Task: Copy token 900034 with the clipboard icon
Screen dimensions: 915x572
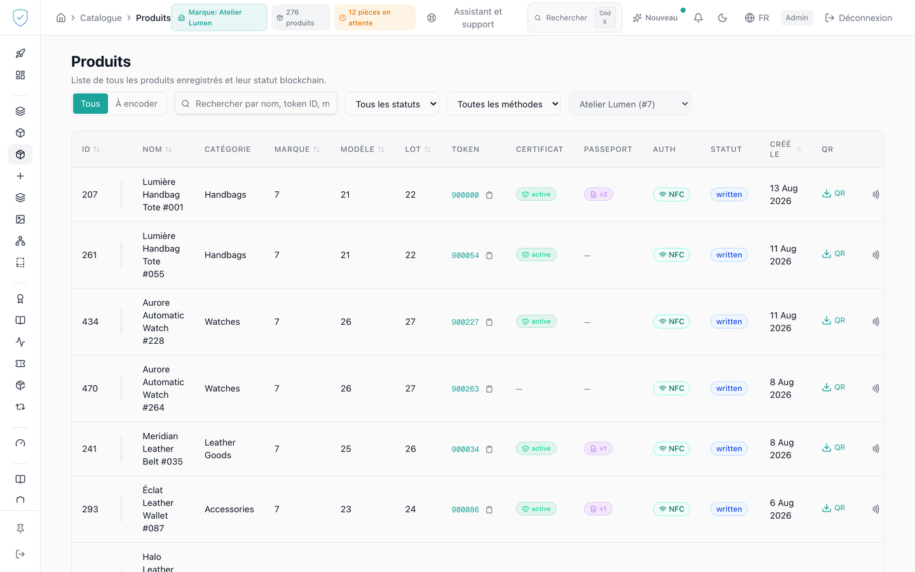Action: [x=489, y=449]
